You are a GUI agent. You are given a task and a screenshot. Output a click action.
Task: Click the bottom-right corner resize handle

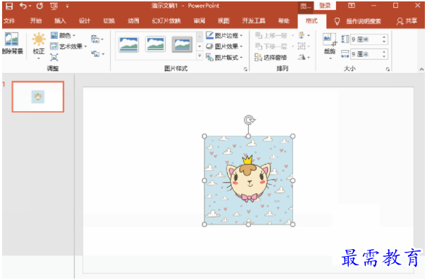point(292,224)
